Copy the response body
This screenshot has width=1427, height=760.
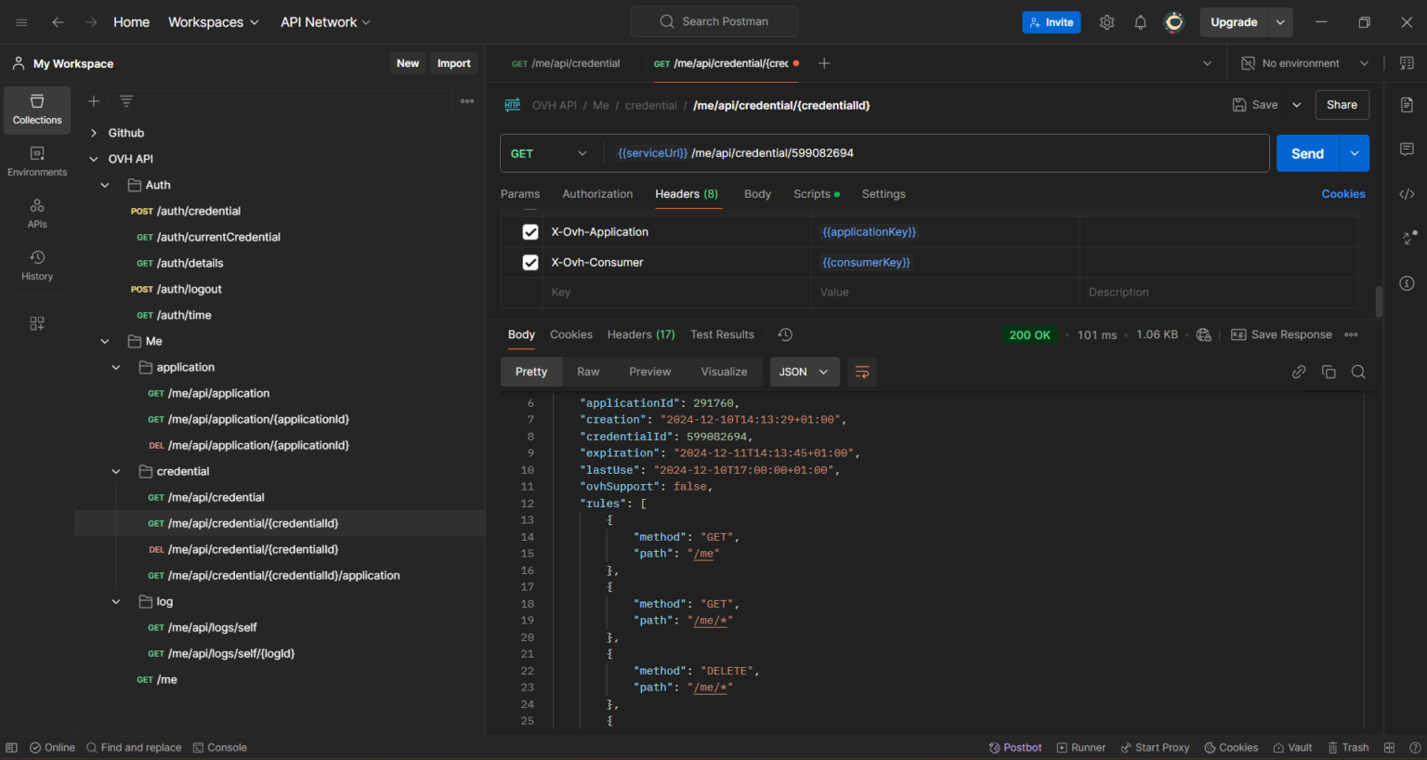point(1329,371)
